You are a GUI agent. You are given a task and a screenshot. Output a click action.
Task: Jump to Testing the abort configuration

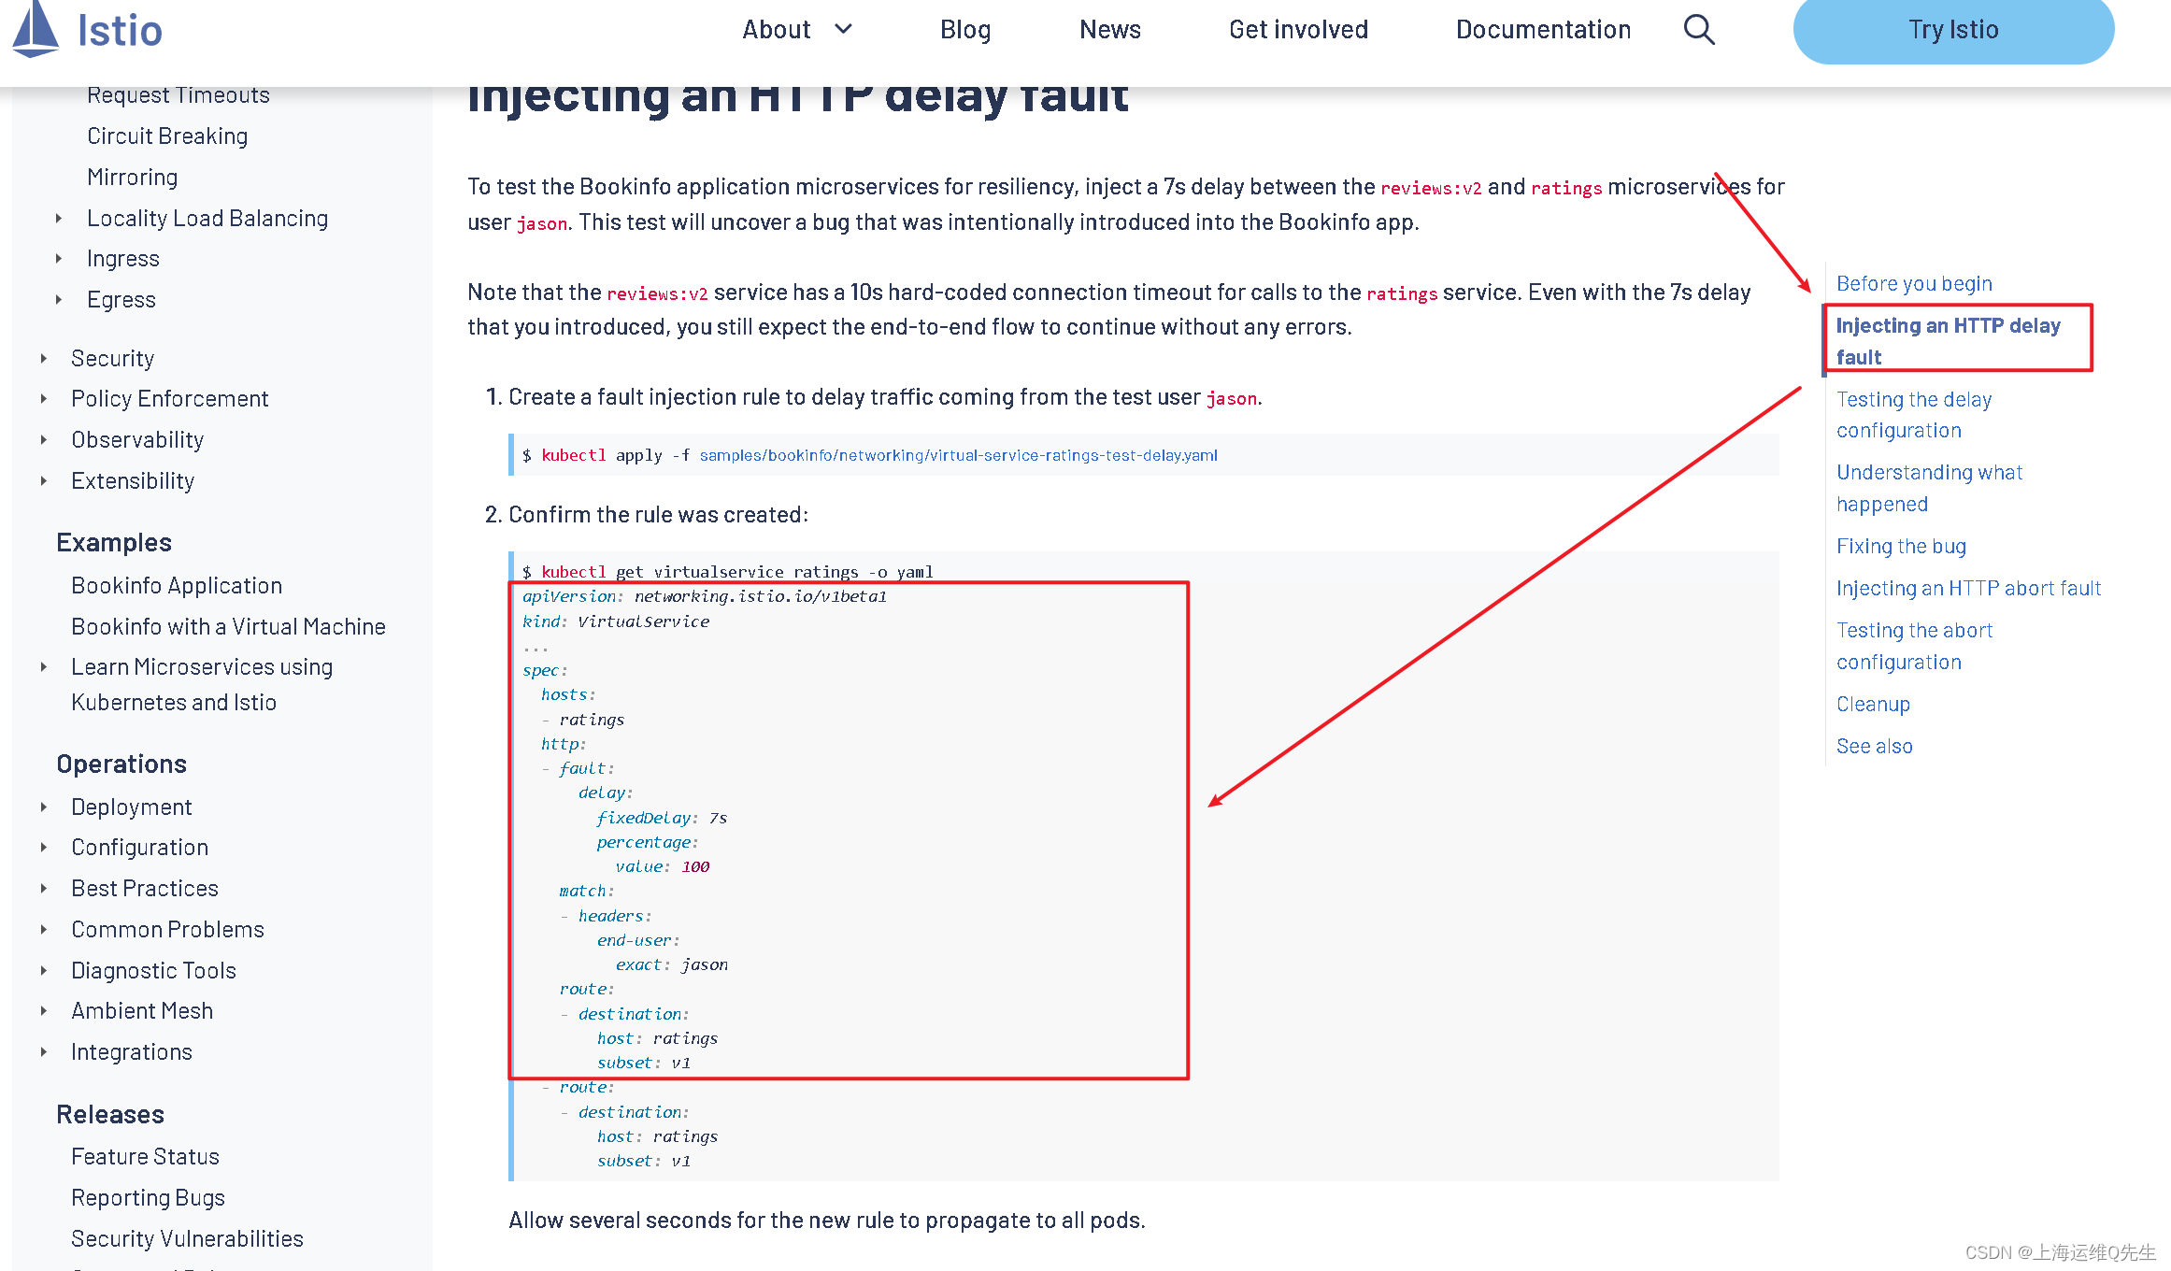(1914, 646)
